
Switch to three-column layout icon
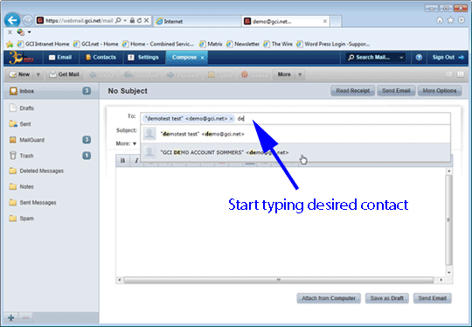click(x=461, y=74)
